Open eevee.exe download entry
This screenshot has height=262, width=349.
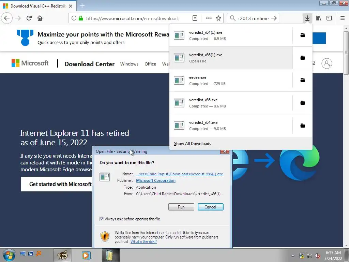click(231, 80)
